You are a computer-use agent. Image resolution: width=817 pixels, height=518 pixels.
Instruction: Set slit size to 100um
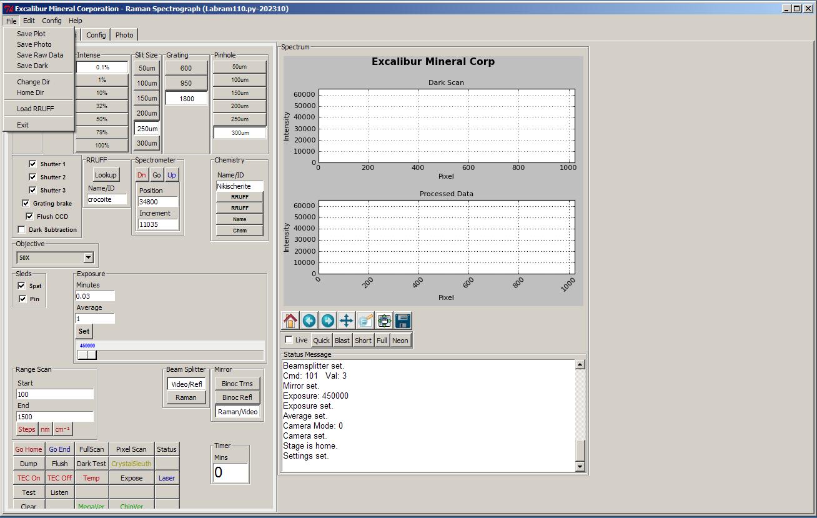147,83
